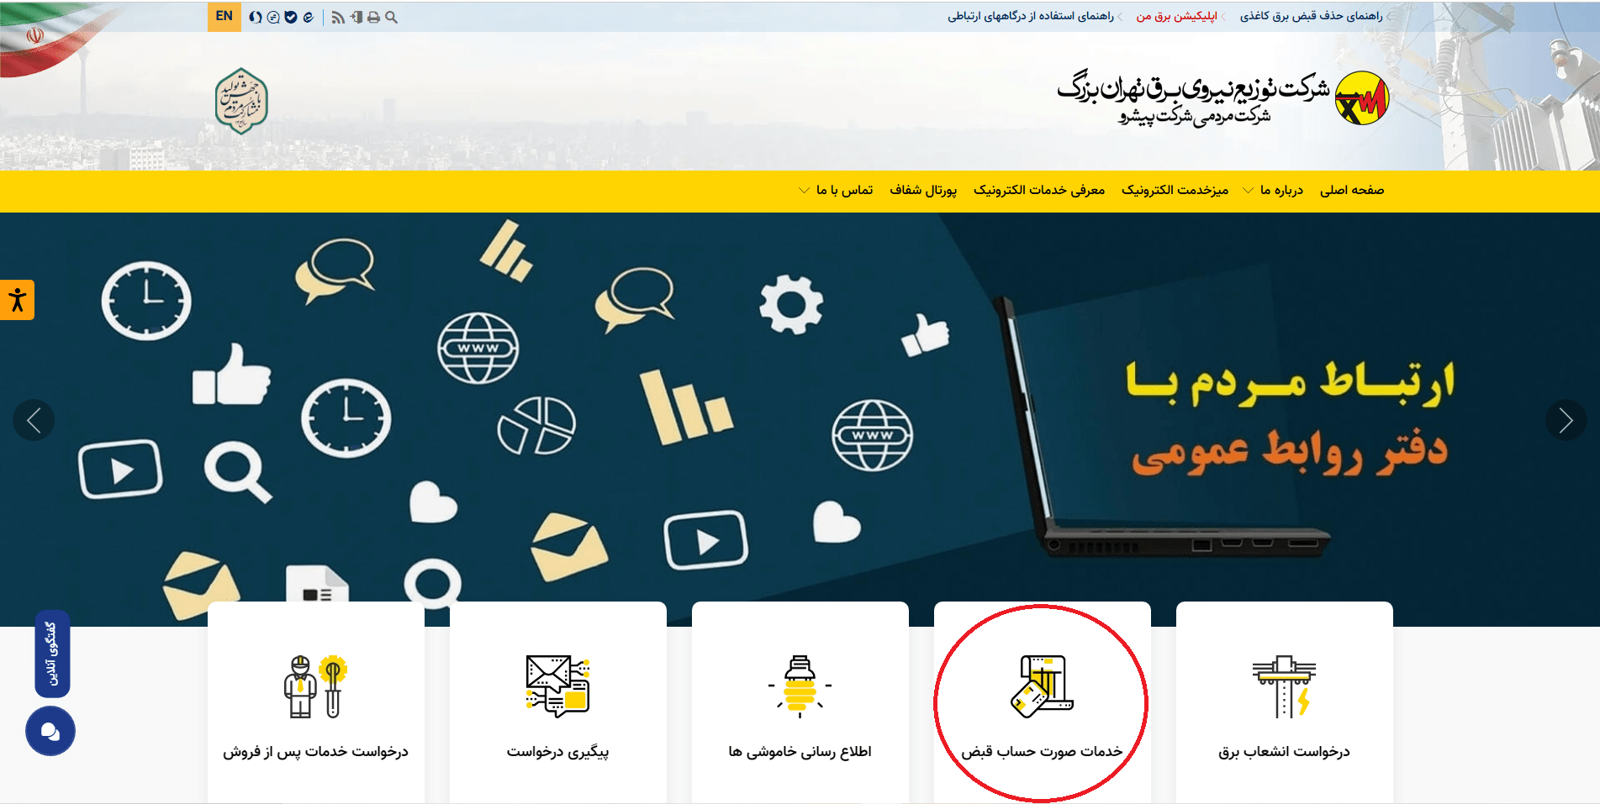Go to previous banner slide with left arrow
This screenshot has width=1600, height=804.
pyautogui.click(x=34, y=420)
